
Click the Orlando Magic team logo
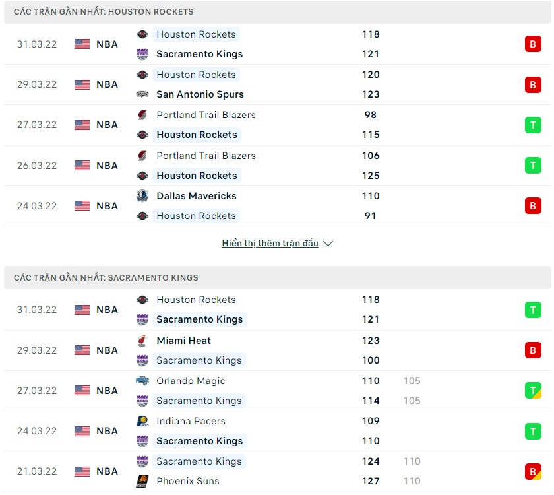click(142, 381)
